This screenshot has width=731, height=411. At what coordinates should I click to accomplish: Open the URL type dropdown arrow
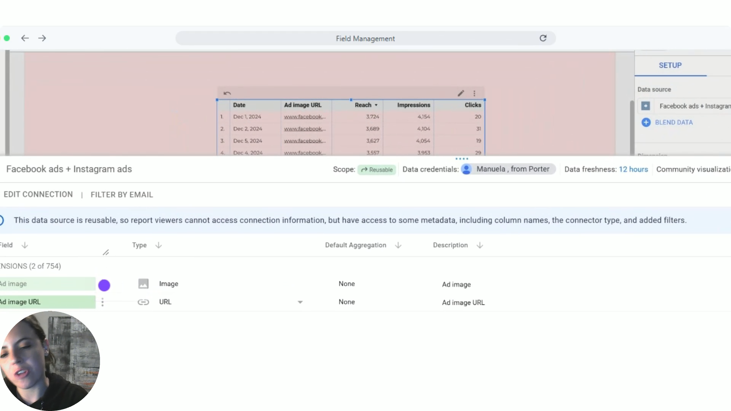tap(300, 302)
